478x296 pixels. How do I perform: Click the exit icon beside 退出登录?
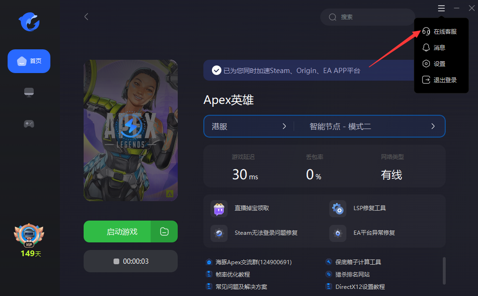426,80
